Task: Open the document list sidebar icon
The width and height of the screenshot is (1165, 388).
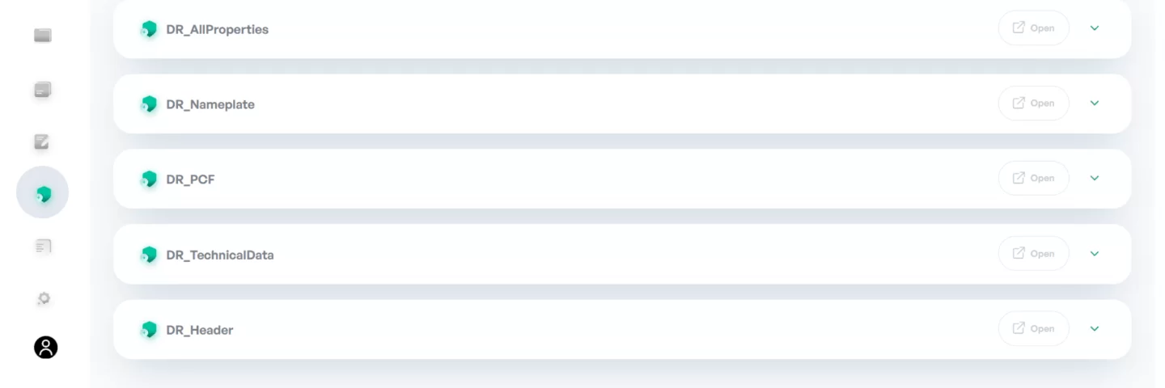Action: 43,246
